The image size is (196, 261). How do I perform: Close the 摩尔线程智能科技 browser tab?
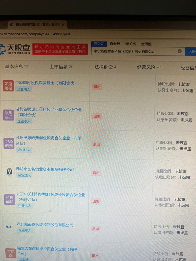tap(63, 25)
